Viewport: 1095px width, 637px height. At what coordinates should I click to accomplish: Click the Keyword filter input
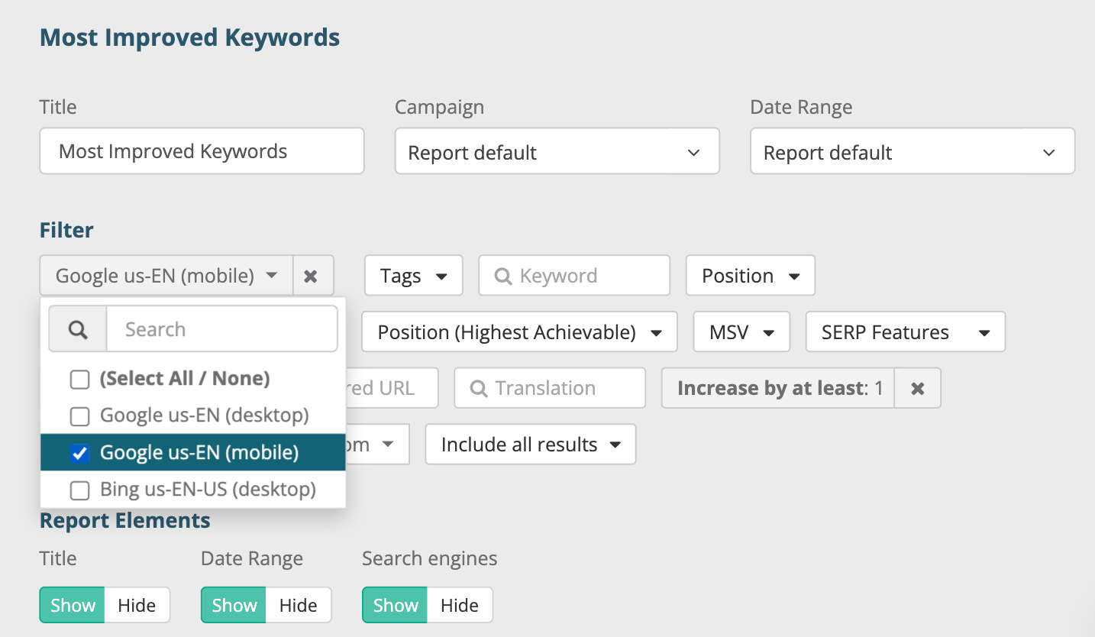(x=574, y=276)
